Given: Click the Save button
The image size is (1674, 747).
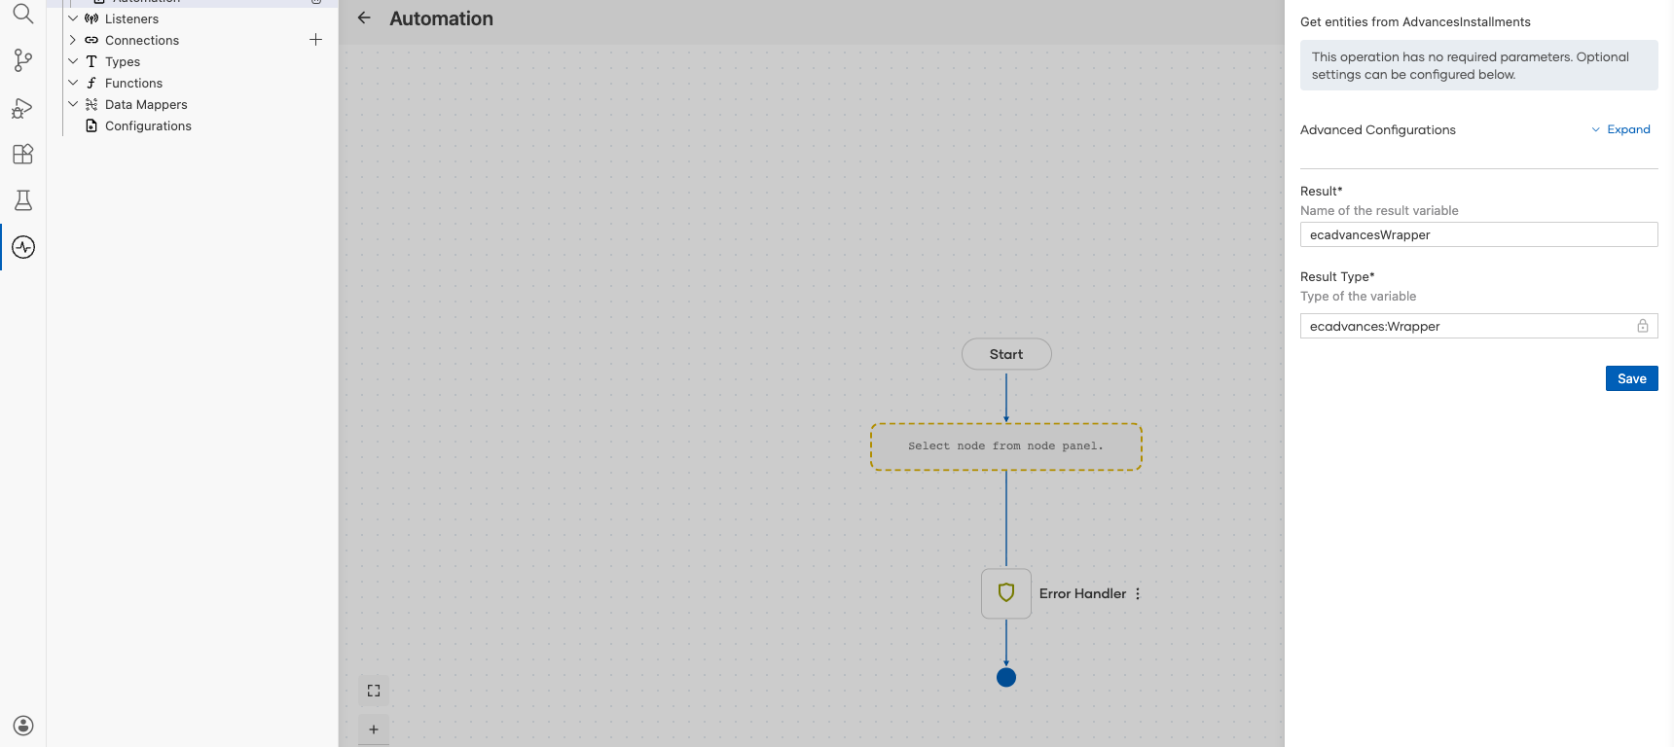Looking at the screenshot, I should tap(1632, 378).
